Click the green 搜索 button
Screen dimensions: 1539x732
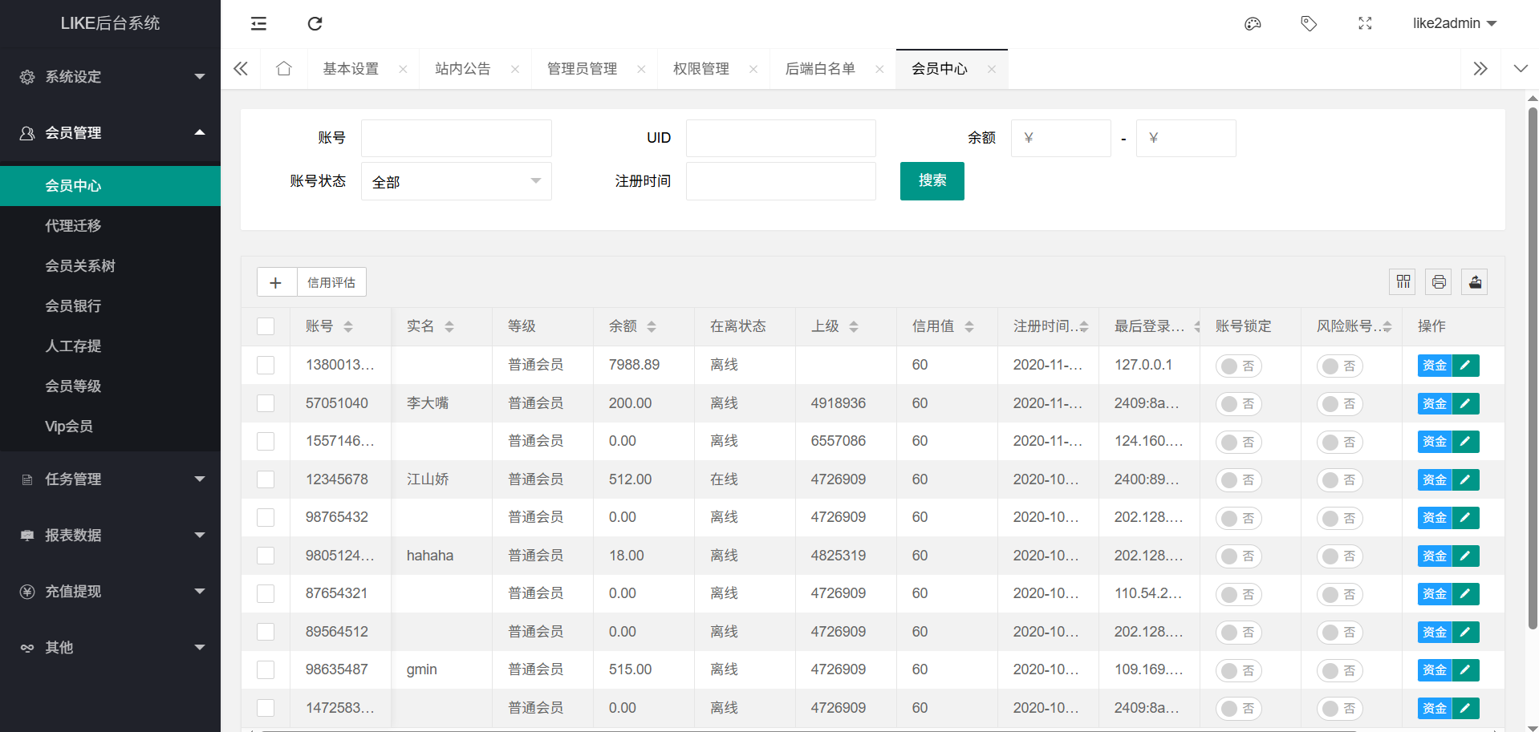tap(932, 181)
